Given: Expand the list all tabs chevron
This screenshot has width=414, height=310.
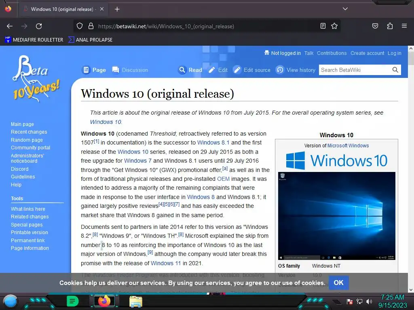Looking at the screenshot, I should [345, 9].
